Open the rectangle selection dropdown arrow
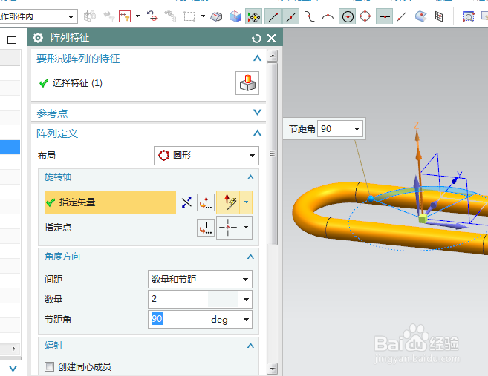488x376 pixels. click(203, 16)
